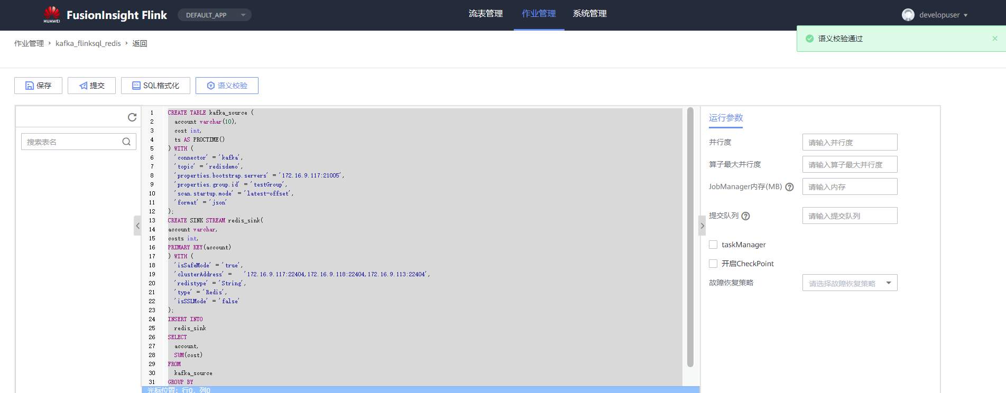
Task: Click the 作业管理 breadcrumb link
Action: pyautogui.click(x=29, y=43)
